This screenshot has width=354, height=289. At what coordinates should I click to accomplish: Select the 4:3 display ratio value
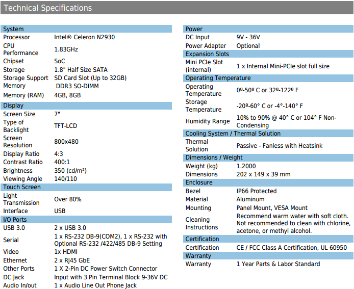point(59,154)
